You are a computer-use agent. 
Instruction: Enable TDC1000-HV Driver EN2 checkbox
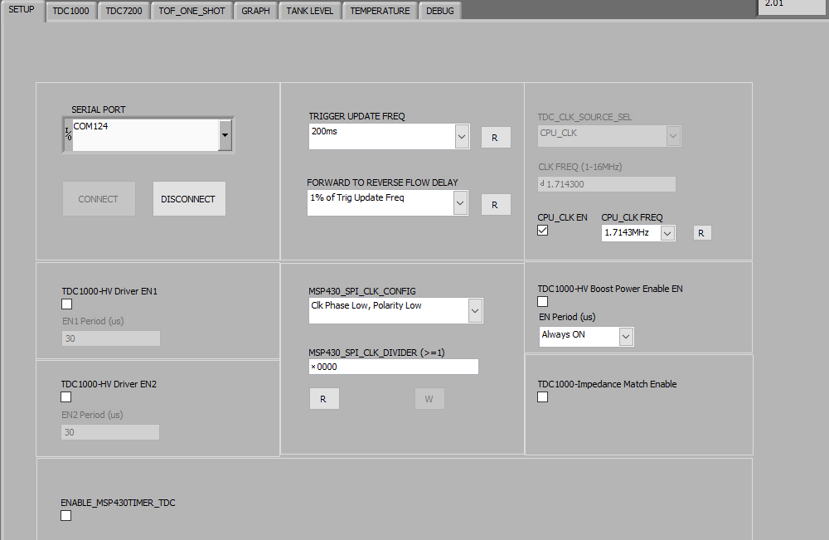[x=66, y=397]
